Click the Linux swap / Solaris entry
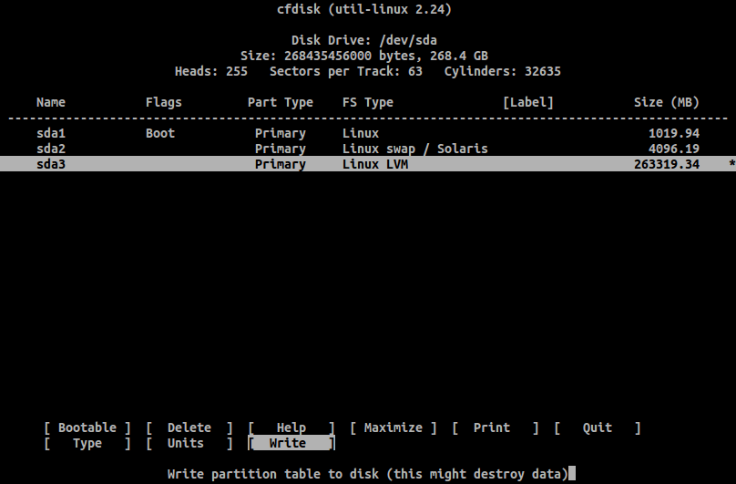This screenshot has height=484, width=736. (x=415, y=149)
